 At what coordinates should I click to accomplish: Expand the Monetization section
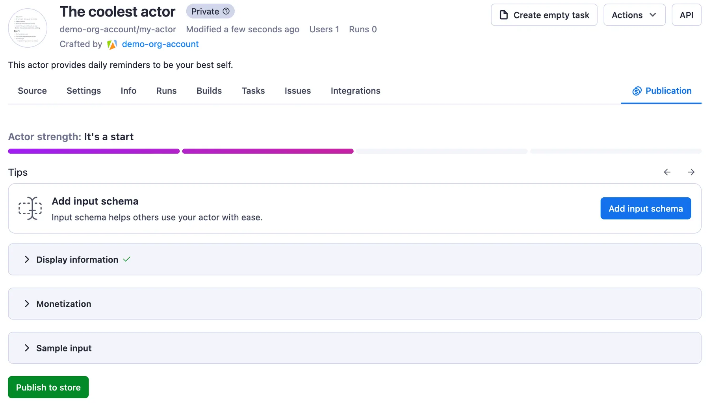point(354,304)
